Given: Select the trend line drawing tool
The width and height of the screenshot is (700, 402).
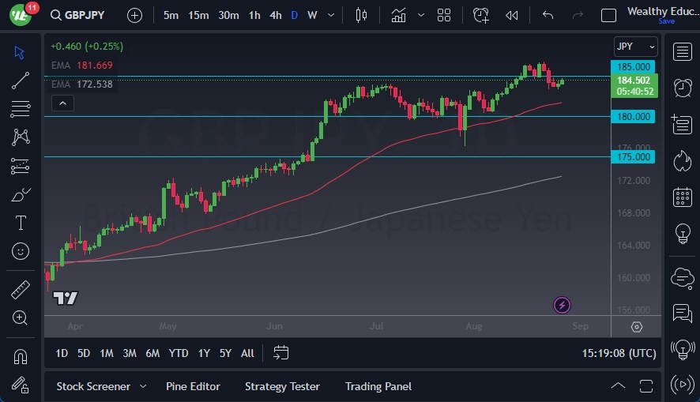Looking at the screenshot, I should 21,80.
